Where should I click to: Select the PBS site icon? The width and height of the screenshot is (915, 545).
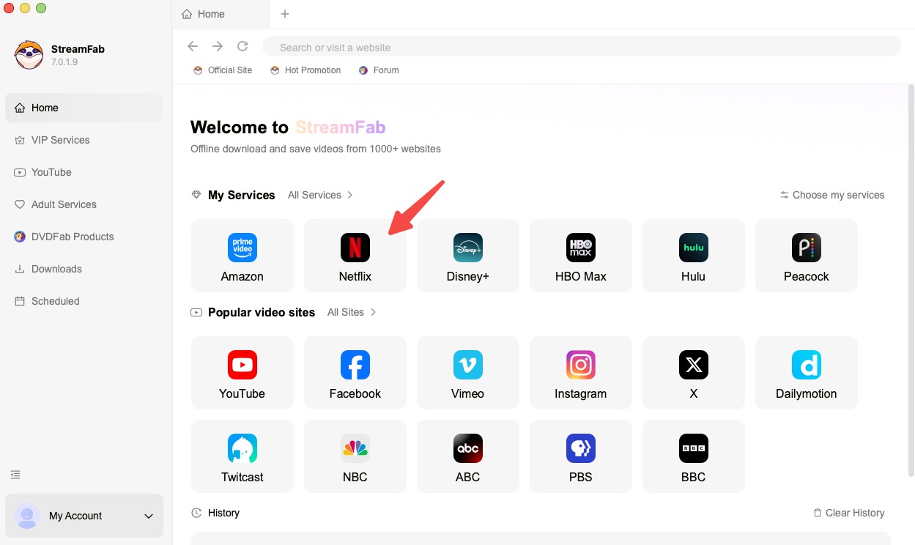[580, 456]
